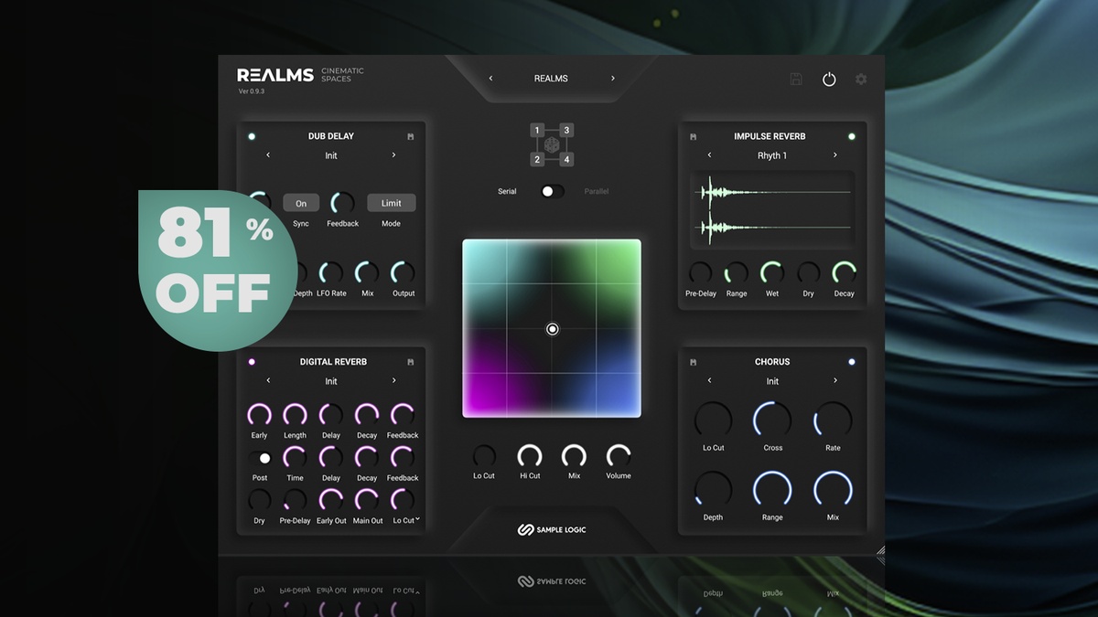Click the Dub Delay LFO Rate knob
1098x617 pixels.
pos(331,272)
